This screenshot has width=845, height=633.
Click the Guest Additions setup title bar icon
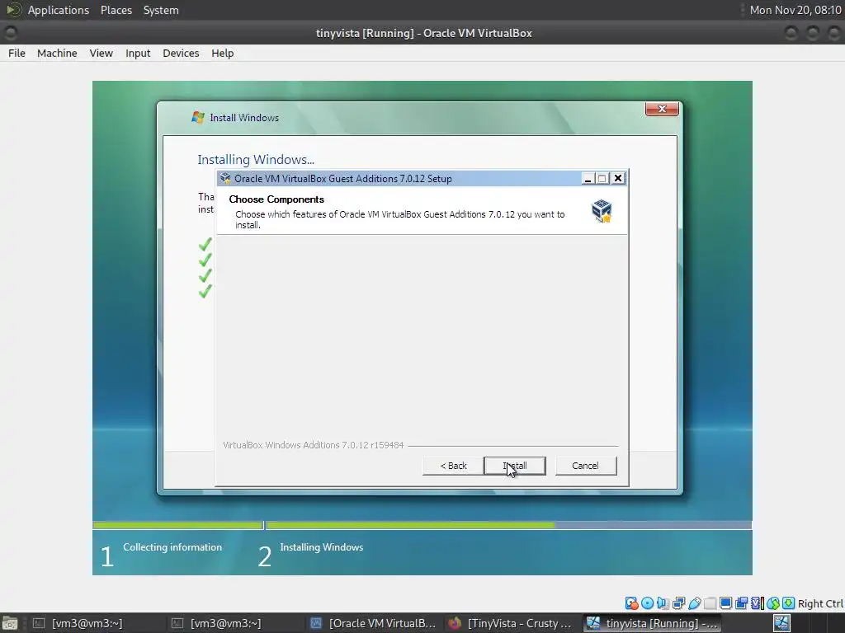pos(225,178)
